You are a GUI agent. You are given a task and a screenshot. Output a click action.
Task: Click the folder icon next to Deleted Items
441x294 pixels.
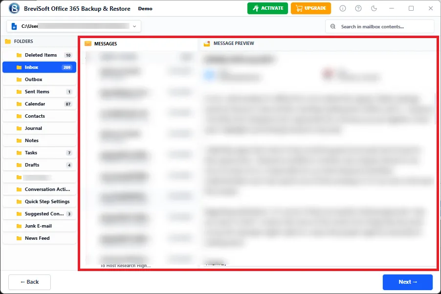[x=19, y=55]
